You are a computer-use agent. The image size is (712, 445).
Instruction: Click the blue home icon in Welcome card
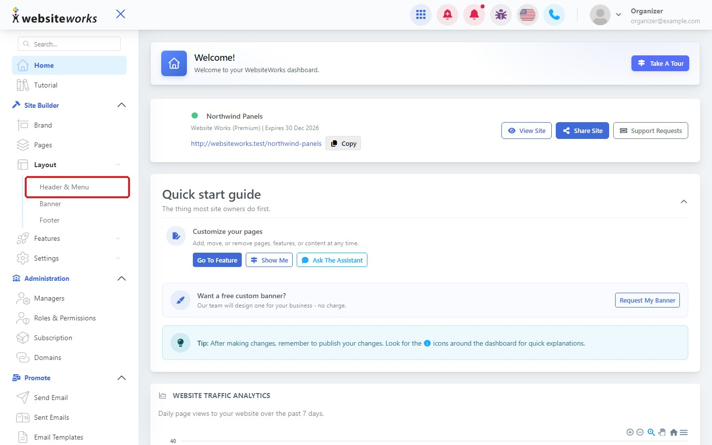[174, 63]
